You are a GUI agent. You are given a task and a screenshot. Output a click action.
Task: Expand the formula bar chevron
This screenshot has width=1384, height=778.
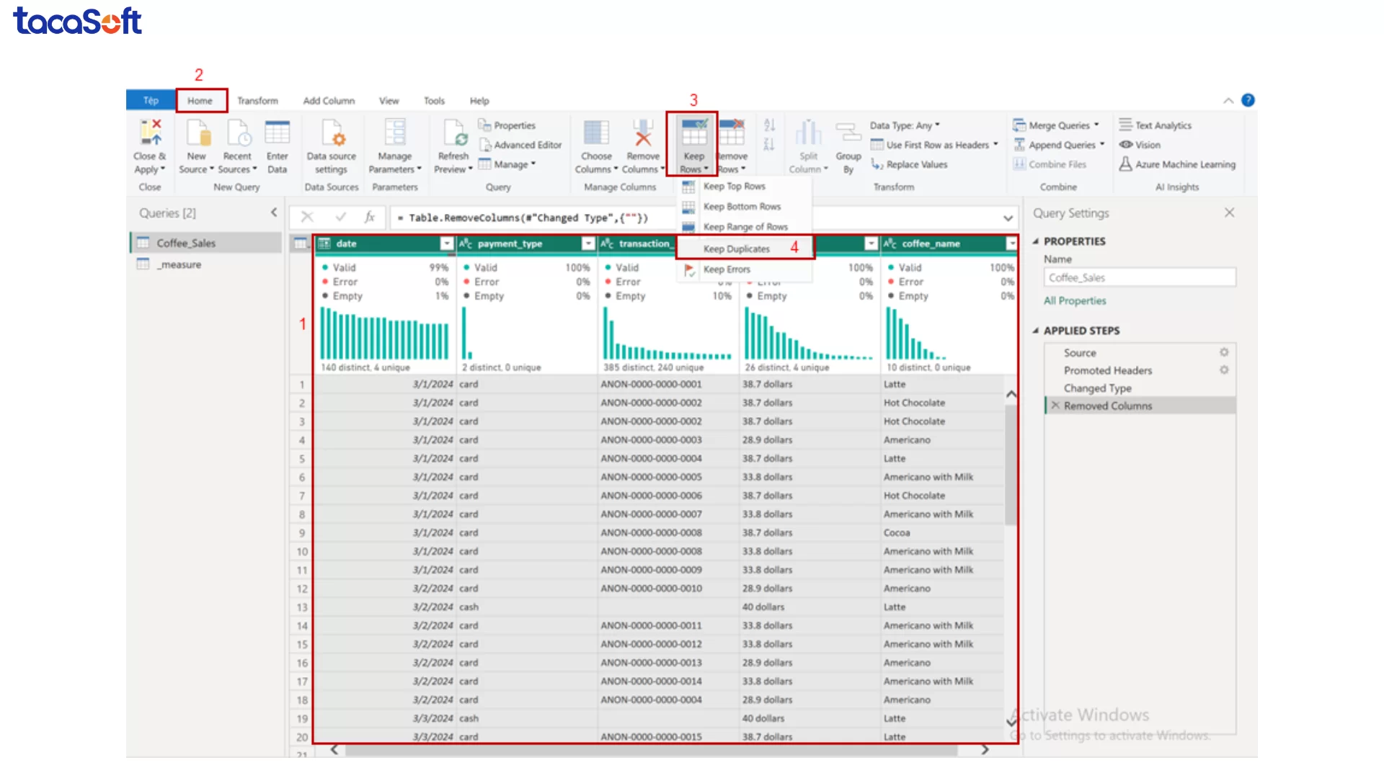[1008, 218]
